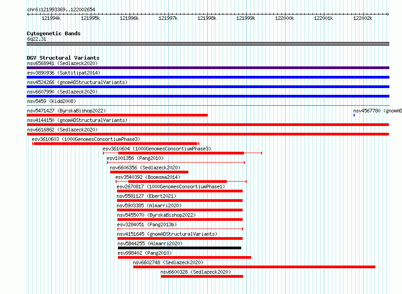This screenshot has width=402, height=294.
Task: Open nsv5903385 (Almarri2020) label
Action: click(149, 205)
